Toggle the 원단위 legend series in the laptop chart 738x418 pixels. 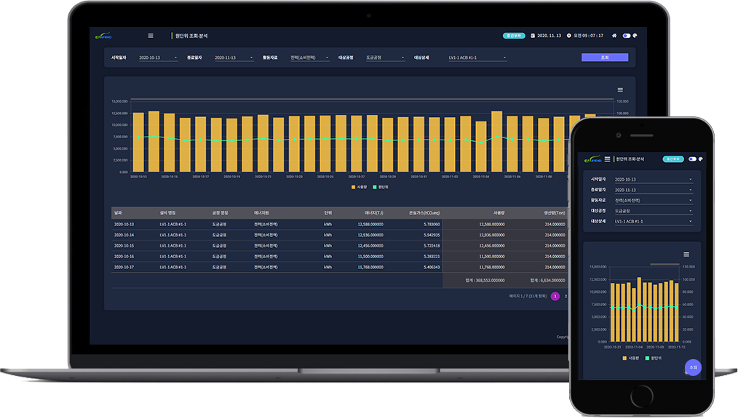(381, 187)
